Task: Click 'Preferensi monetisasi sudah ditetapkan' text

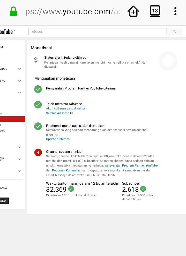Action: click(75, 126)
